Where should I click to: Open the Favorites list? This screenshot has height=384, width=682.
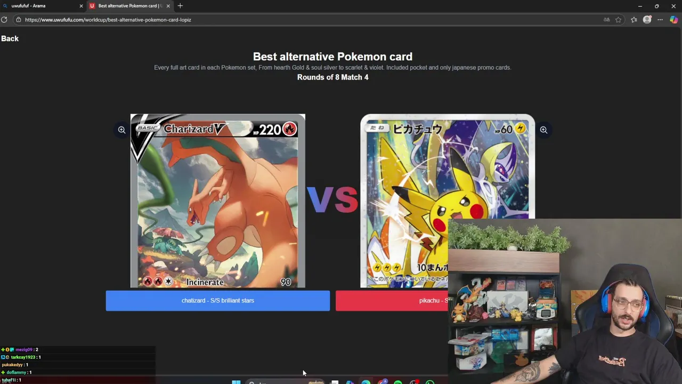634,20
